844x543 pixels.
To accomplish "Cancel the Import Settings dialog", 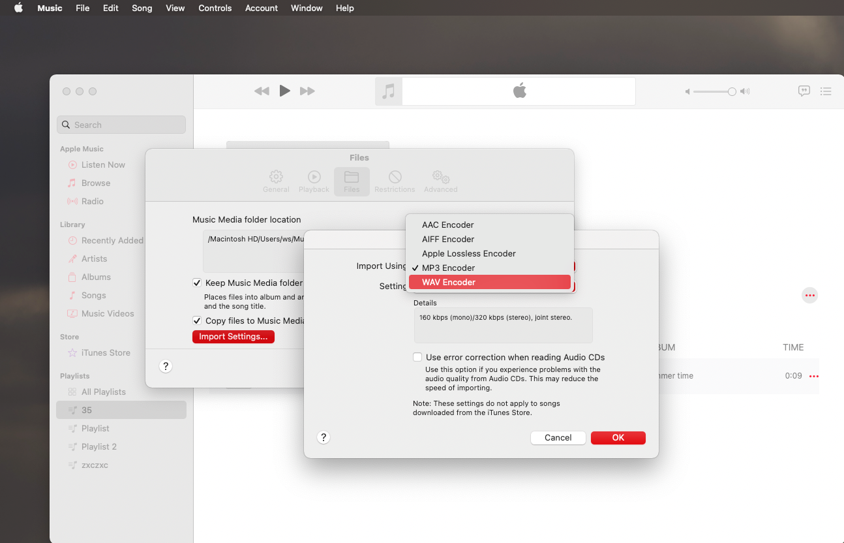I will coord(558,438).
